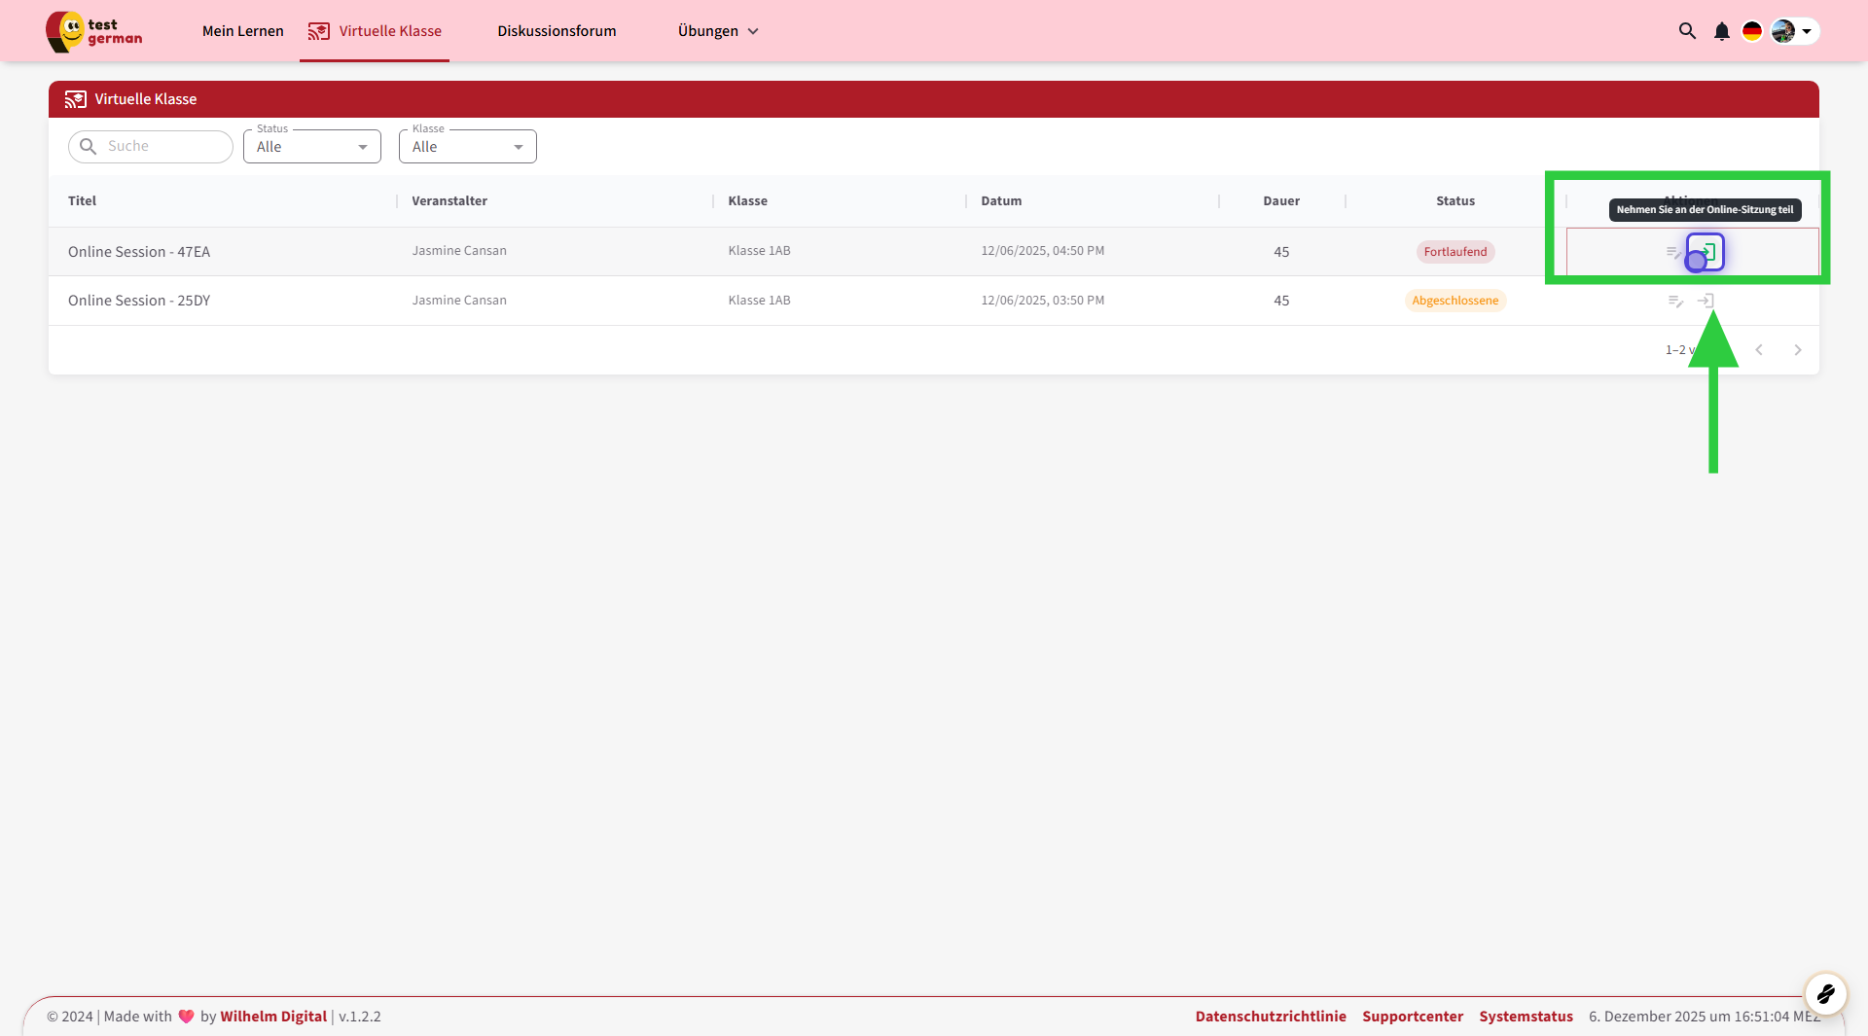Viewport: 1868px width, 1036px height.
Task: Sort by the Datum column header
Action: click(x=1001, y=201)
